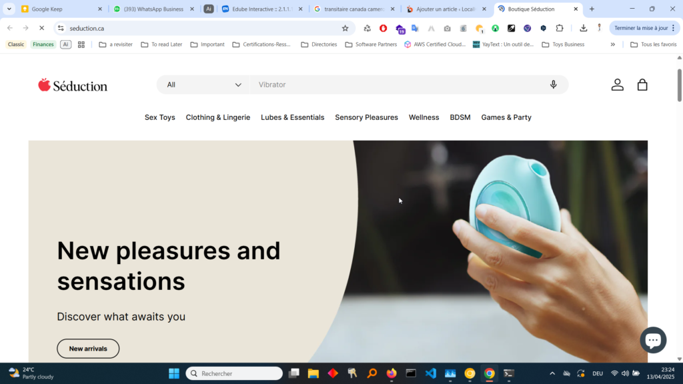
Task: Click the page vertical scrollbar thumb
Action: point(680,85)
